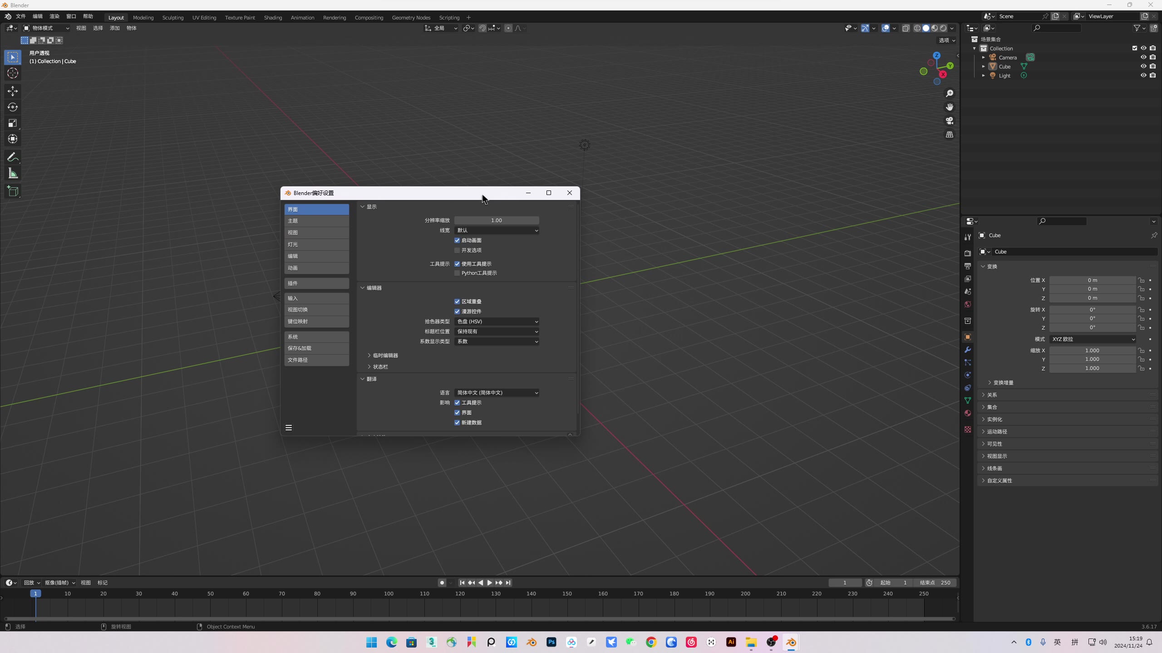Hide the Camera object with eye icon
This screenshot has height=653, width=1162.
1143,57
